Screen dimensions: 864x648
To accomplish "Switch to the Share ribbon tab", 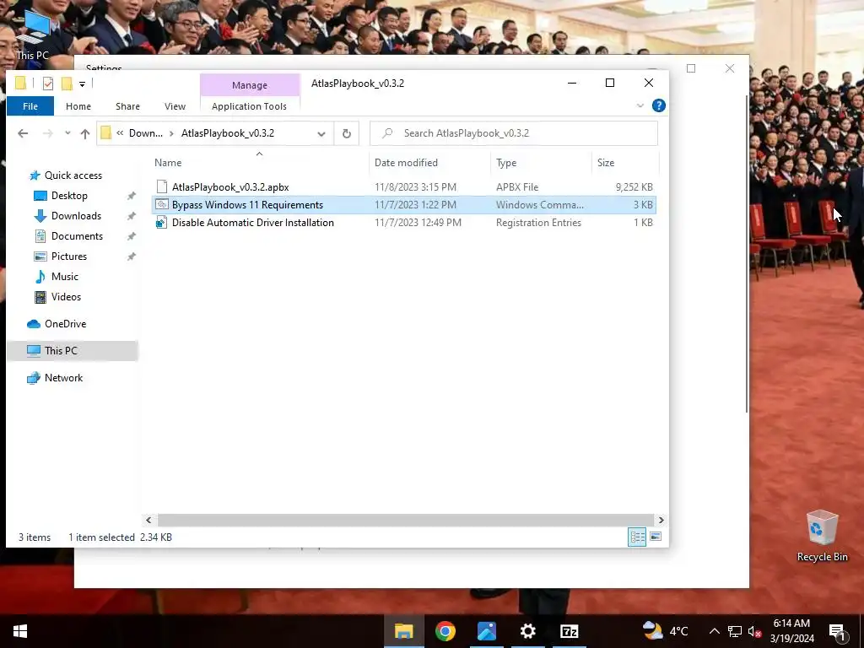I will pos(128,106).
